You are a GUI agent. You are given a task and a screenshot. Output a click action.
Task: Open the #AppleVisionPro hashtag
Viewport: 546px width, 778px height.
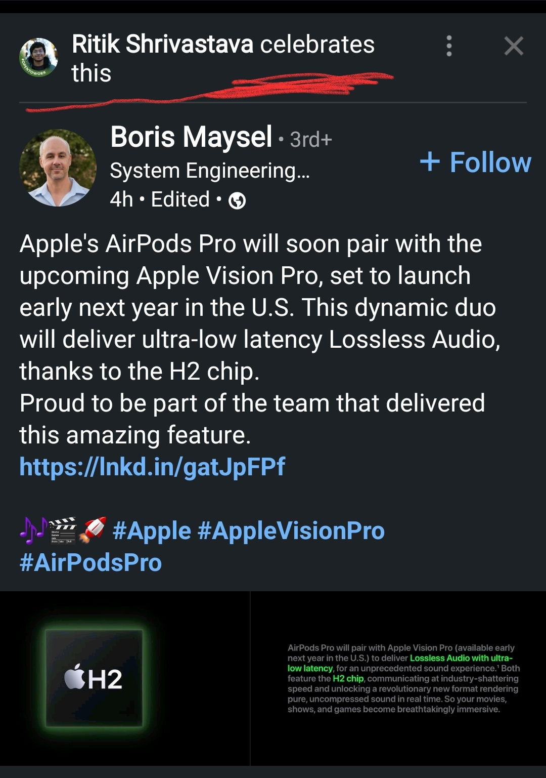(291, 530)
